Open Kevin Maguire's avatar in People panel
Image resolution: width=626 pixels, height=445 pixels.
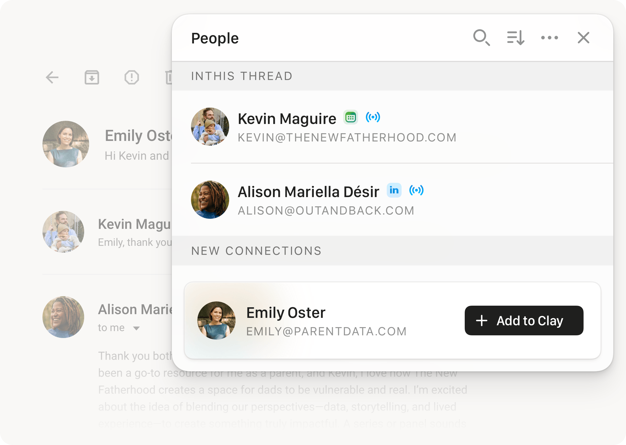[210, 127]
